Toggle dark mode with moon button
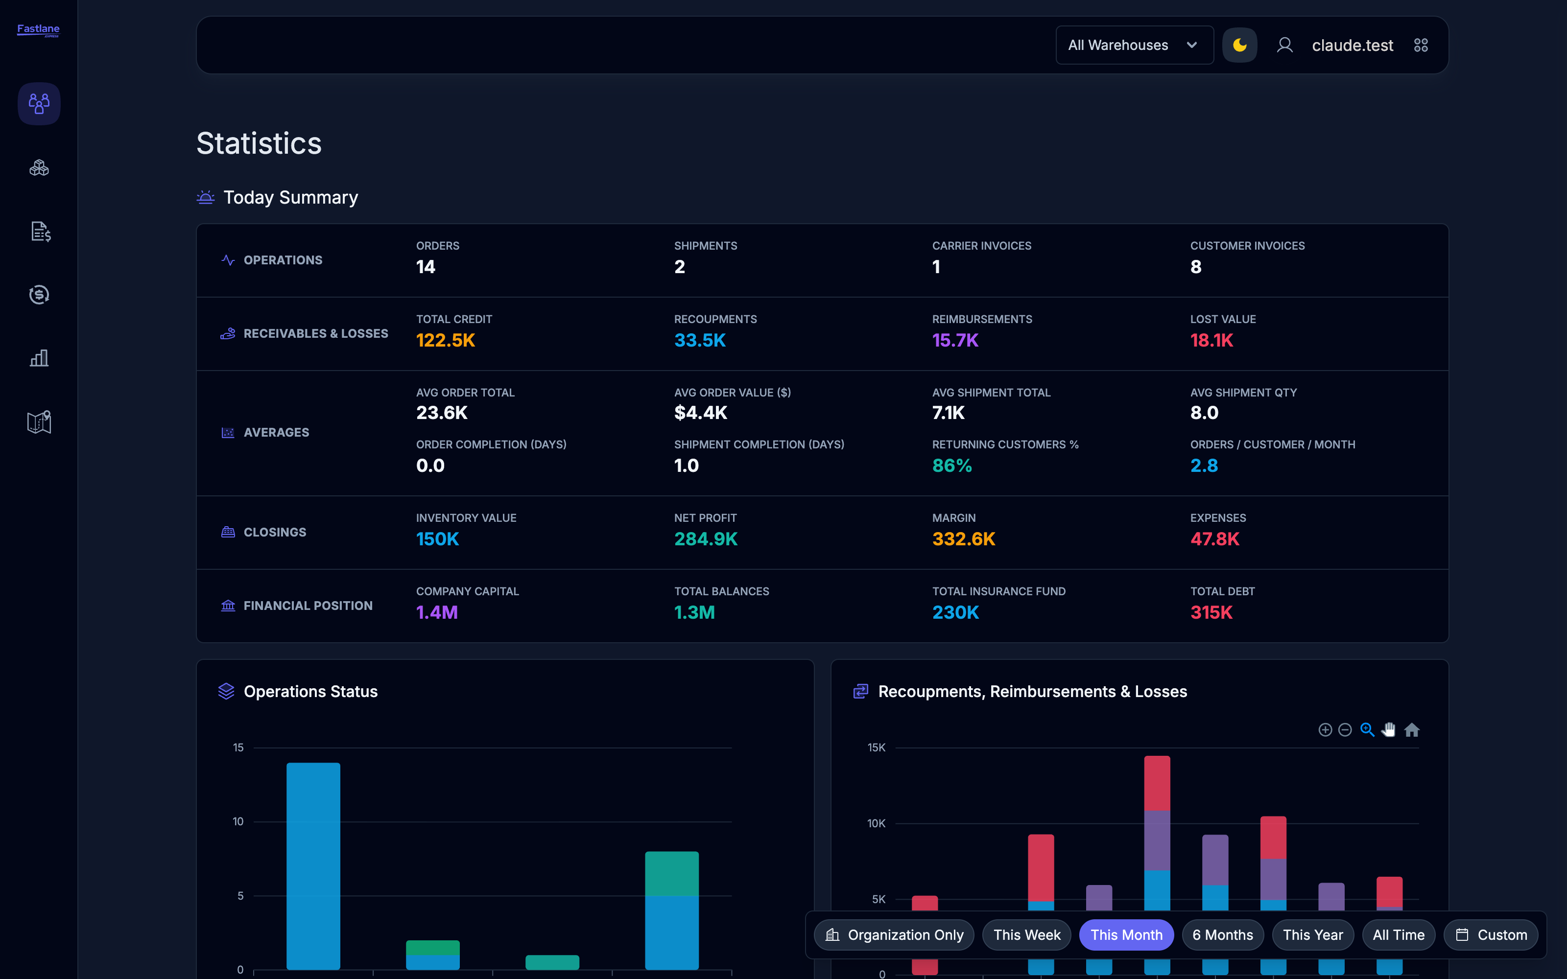The image size is (1567, 979). pyautogui.click(x=1239, y=46)
